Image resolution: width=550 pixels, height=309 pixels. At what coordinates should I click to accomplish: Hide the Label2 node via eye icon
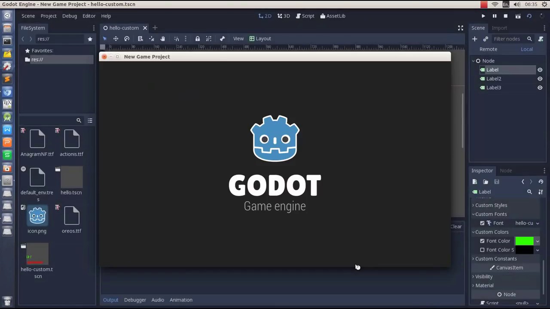pos(540,79)
